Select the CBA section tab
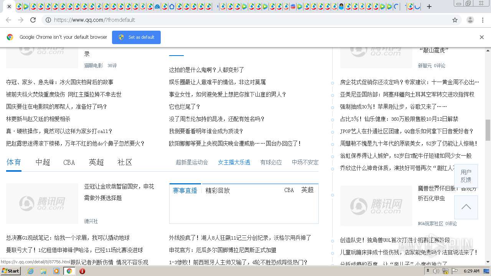Image resolution: width=491 pixels, height=276 pixels. click(69, 162)
